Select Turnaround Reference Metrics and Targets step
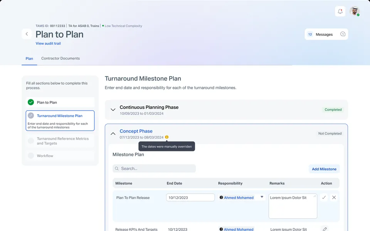 [x=60, y=141]
